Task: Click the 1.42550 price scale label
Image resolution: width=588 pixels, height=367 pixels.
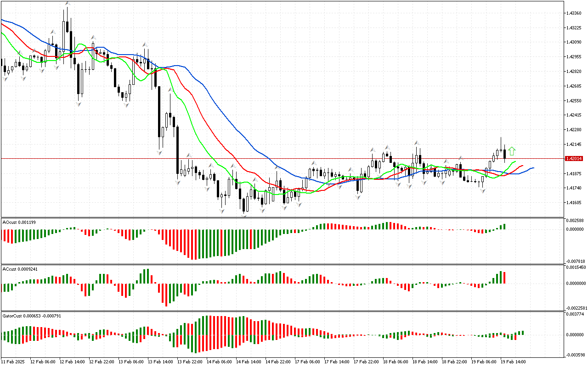Action: (575, 100)
